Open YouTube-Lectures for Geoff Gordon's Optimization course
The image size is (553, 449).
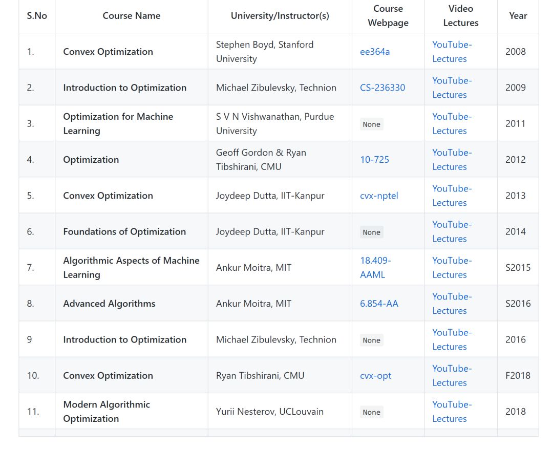point(452,160)
